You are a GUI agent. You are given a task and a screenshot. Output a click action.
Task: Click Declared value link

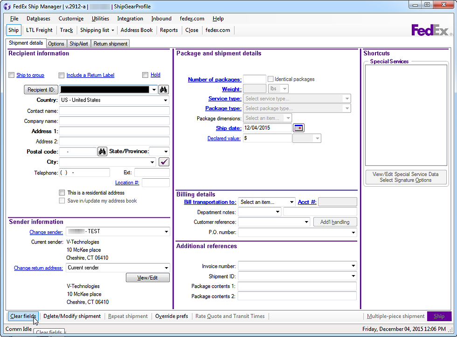224,138
